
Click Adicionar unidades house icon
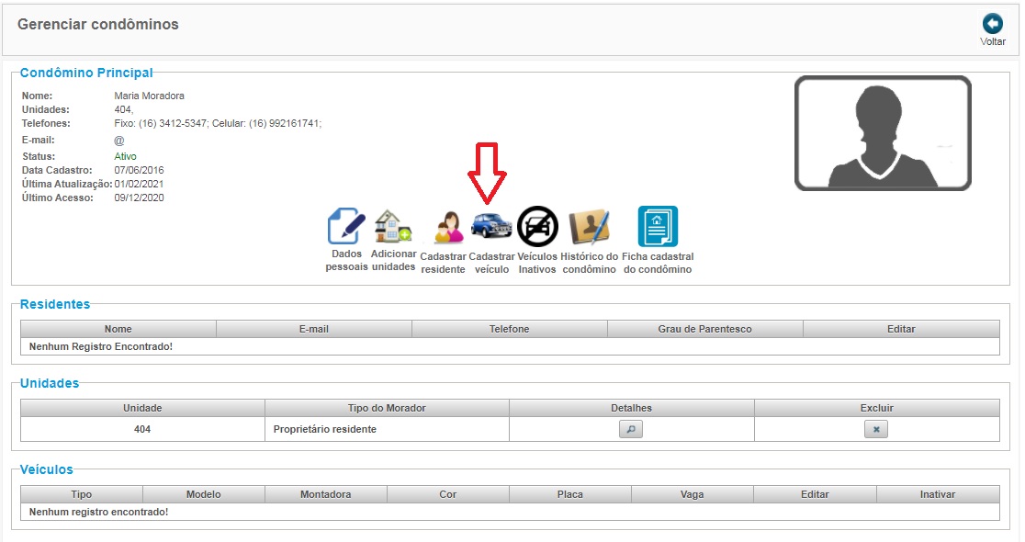point(393,226)
